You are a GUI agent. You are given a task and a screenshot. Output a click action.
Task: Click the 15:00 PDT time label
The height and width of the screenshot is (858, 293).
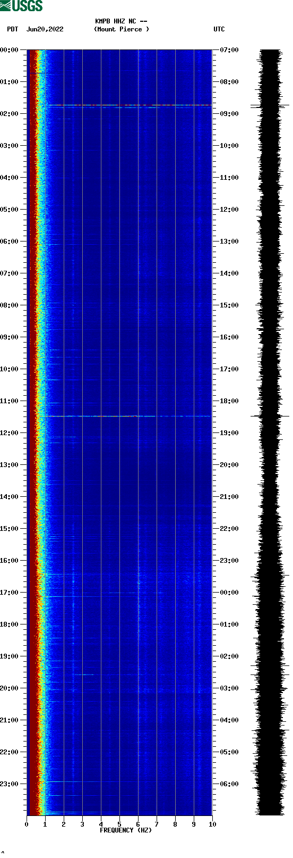[10, 529]
